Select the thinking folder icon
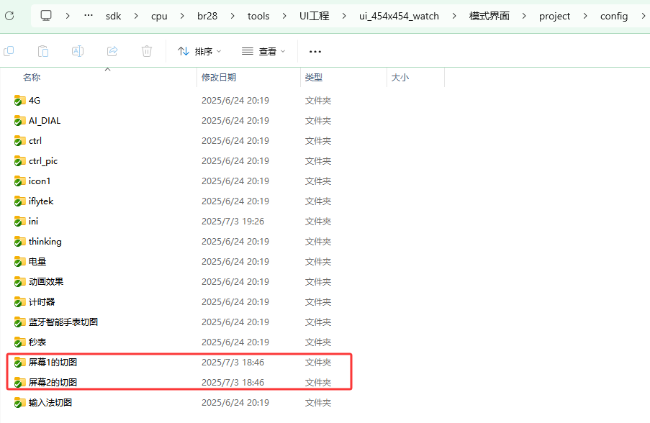 [x=19, y=242]
